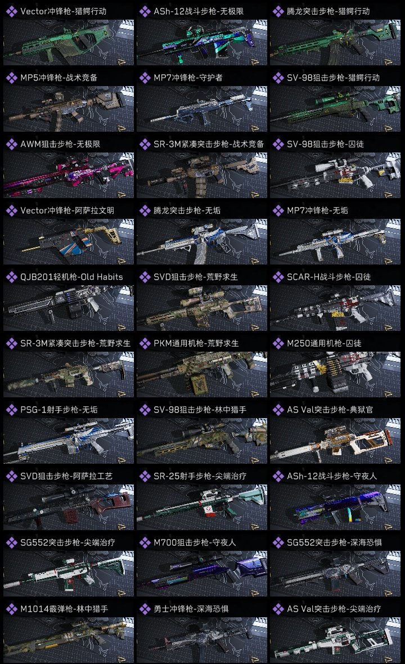Open the ASh-12战斗步枪-无极限 skin preview
The image size is (405, 664).
(202, 42)
